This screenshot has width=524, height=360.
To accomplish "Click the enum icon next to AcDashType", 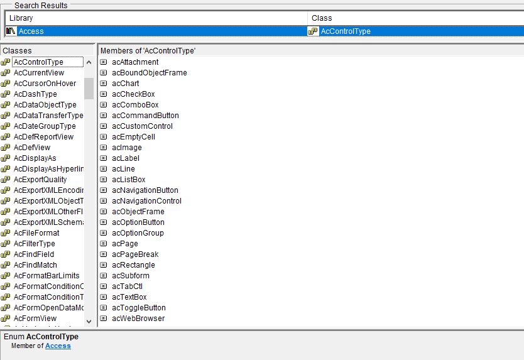I will click(6, 94).
